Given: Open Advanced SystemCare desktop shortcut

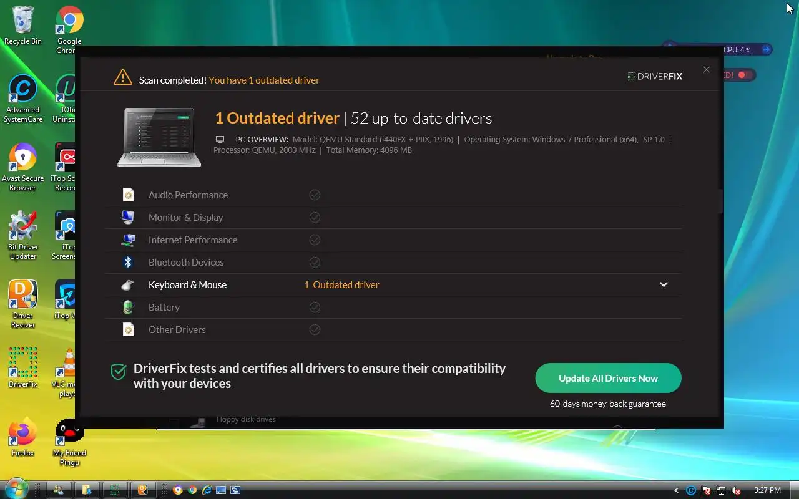Looking at the screenshot, I should point(23,99).
